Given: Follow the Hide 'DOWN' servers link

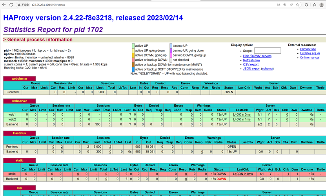Looking at the screenshot, I should tap(257, 56).
